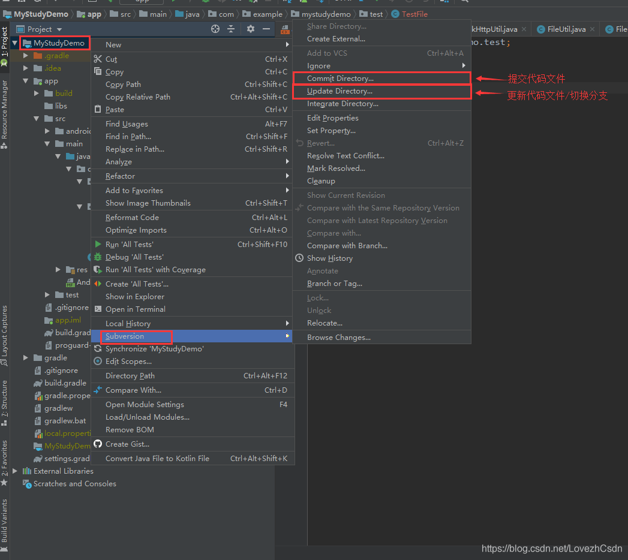Collapse the MyStudyDemo root tree node

coord(15,43)
